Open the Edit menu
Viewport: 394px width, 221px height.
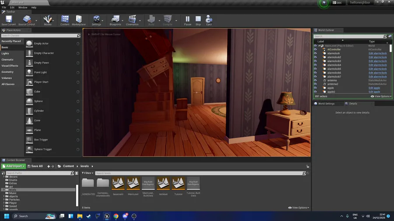[x=12, y=7]
